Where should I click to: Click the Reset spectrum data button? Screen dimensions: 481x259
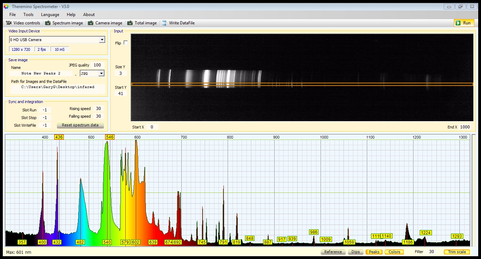coord(80,125)
